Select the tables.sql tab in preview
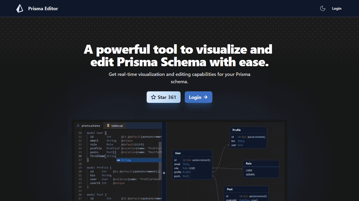Screen dimensions: 359x201 (115, 126)
